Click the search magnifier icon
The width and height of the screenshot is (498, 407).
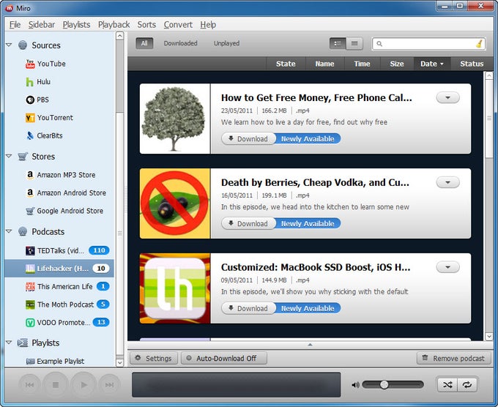click(x=379, y=44)
